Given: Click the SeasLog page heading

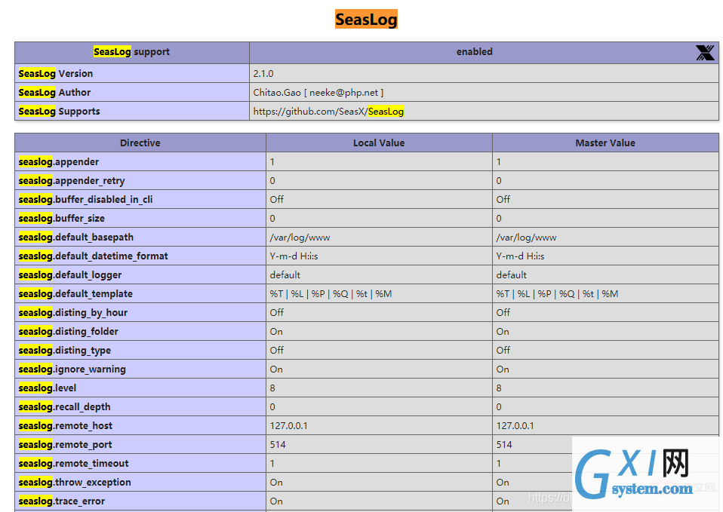Looking at the screenshot, I should pos(366,20).
